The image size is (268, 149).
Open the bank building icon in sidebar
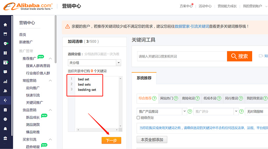pos(5,138)
